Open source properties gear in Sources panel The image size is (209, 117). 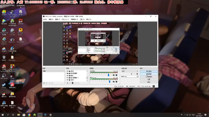point(73,83)
